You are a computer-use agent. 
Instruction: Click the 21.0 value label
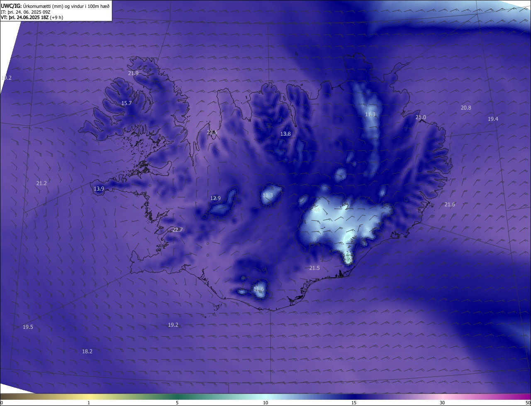click(x=421, y=117)
